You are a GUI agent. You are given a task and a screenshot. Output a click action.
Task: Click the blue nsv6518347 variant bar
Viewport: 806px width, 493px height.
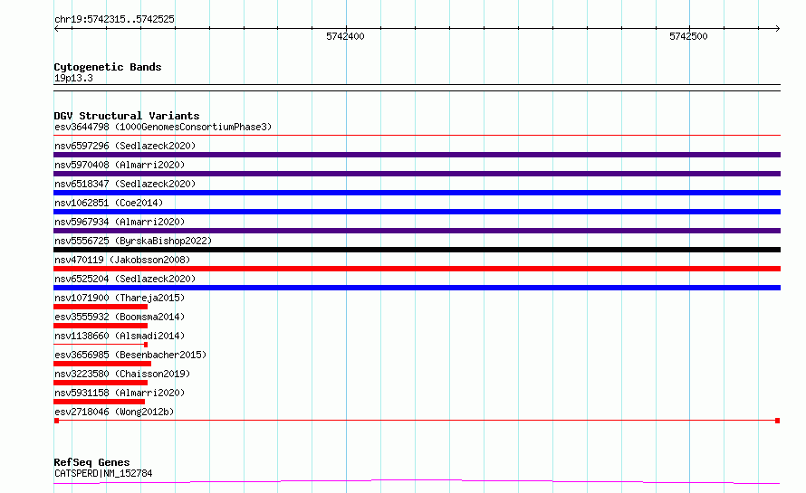pos(417,193)
